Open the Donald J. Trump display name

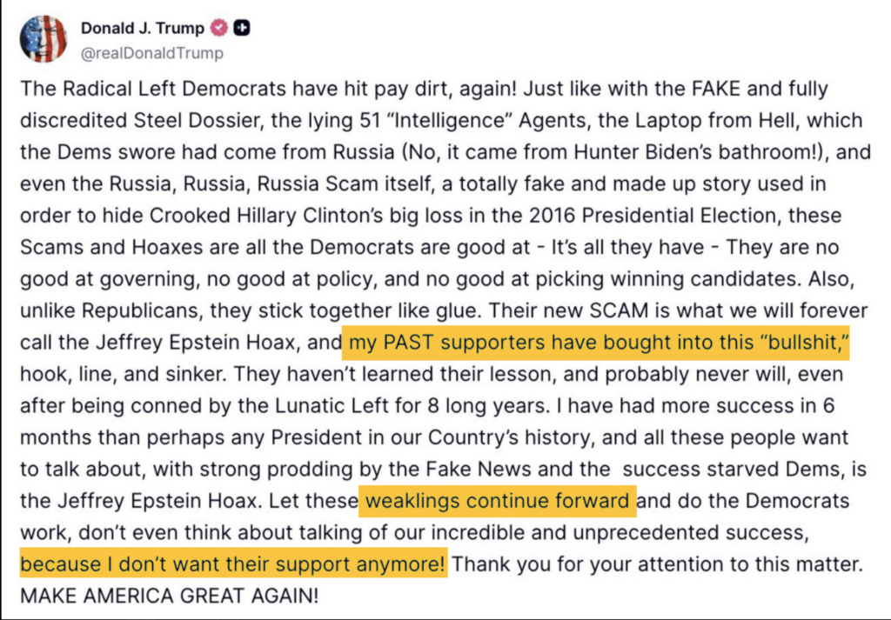142,29
